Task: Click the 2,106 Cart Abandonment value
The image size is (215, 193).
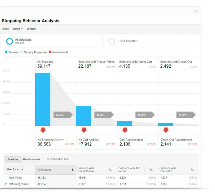Action: click(125, 144)
